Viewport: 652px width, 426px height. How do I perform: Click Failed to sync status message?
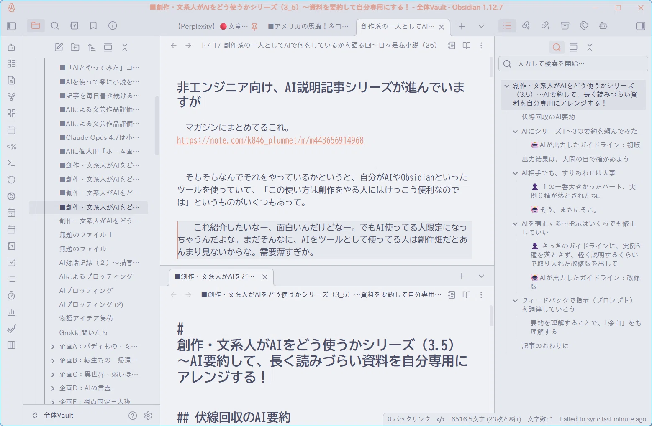pyautogui.click(x=603, y=419)
